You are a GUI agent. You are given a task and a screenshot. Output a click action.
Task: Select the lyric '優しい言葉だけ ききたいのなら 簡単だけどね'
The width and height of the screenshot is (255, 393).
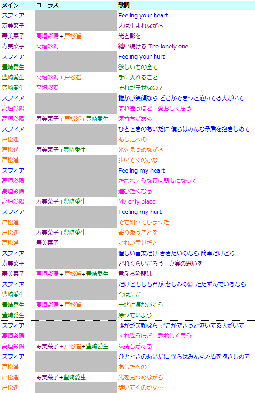[177, 253]
